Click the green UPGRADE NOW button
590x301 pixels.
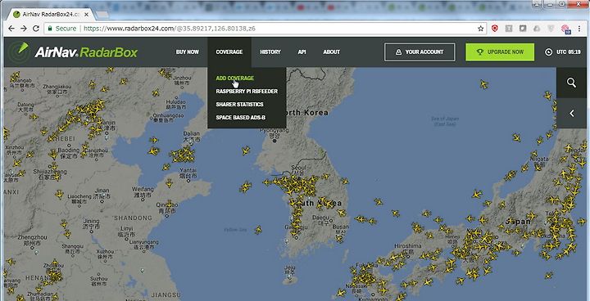[500, 52]
